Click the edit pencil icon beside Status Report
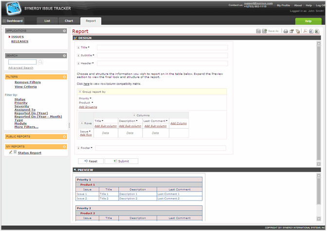The image size is (327, 231). point(11,152)
